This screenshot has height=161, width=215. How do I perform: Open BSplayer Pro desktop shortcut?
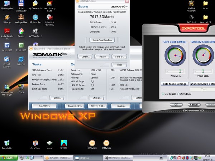[35, 19]
